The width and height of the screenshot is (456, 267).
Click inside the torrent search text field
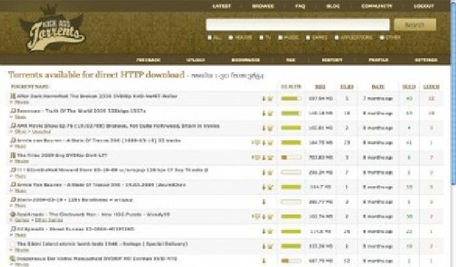point(297,25)
